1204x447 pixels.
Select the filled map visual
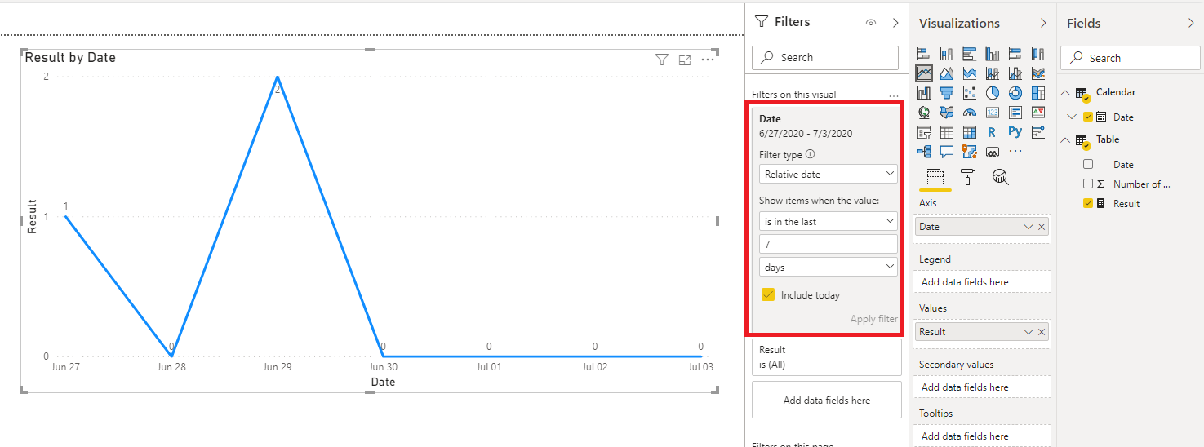click(947, 113)
